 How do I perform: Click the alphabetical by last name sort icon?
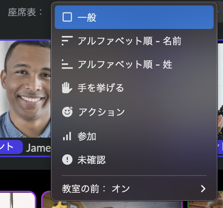click(67, 64)
